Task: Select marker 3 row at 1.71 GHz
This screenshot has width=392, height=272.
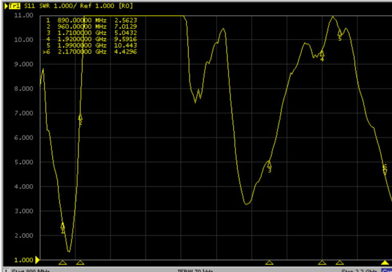Action: [92, 33]
